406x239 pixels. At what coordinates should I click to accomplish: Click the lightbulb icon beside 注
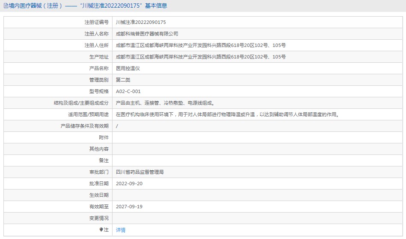click(101, 230)
